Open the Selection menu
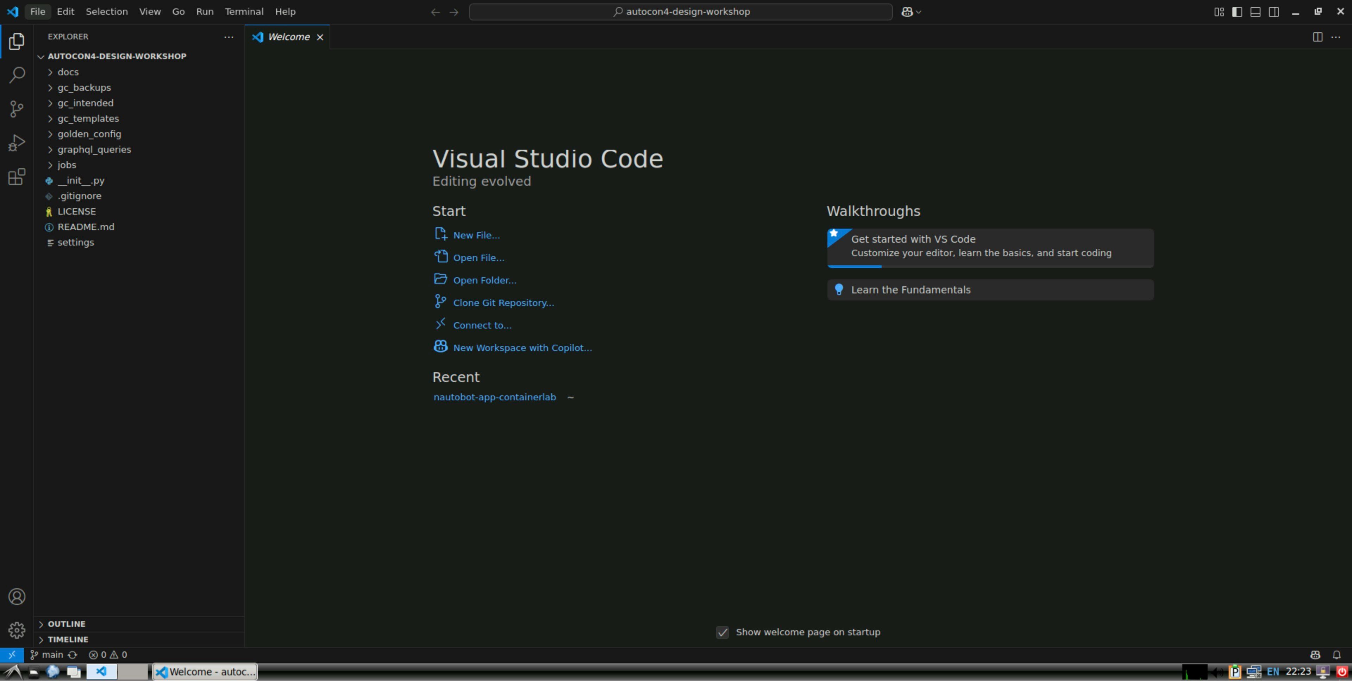 (x=107, y=12)
